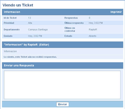The image size is (125, 109).
Task: Click the no-responses notice text
Action: (30, 57)
